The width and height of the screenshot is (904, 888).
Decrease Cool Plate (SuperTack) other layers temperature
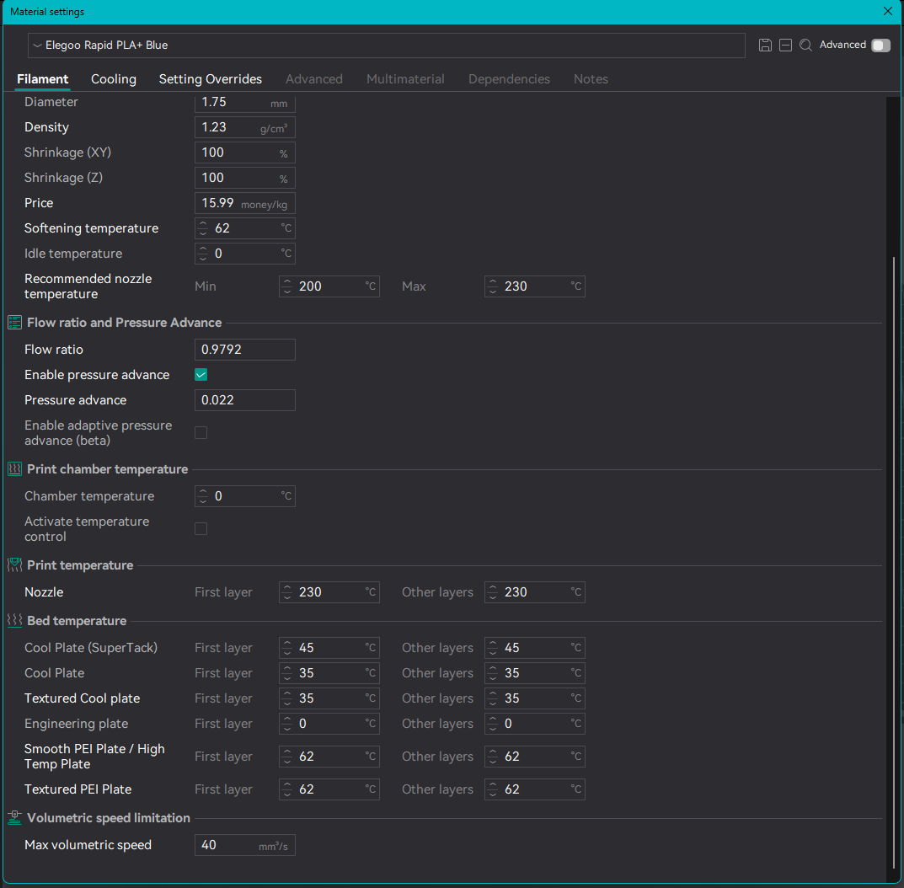tap(492, 653)
